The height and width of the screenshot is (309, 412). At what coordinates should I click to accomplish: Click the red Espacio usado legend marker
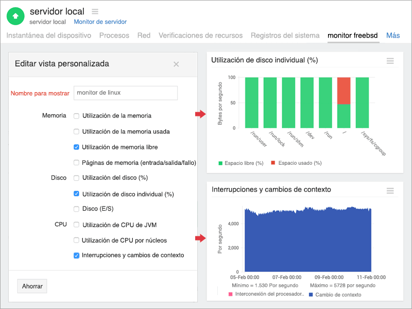tap(274, 163)
